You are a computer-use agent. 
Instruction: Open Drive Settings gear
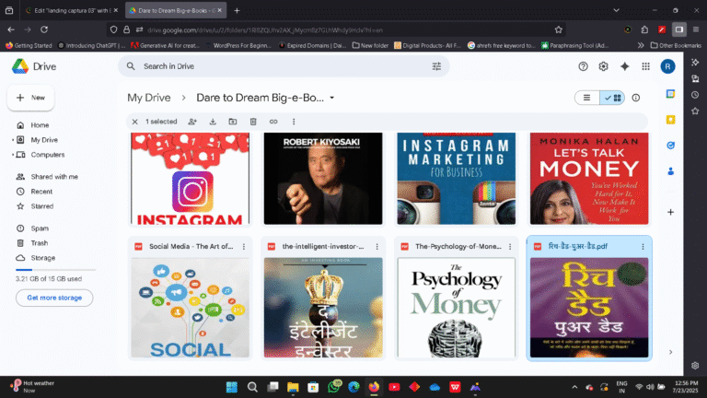click(603, 66)
